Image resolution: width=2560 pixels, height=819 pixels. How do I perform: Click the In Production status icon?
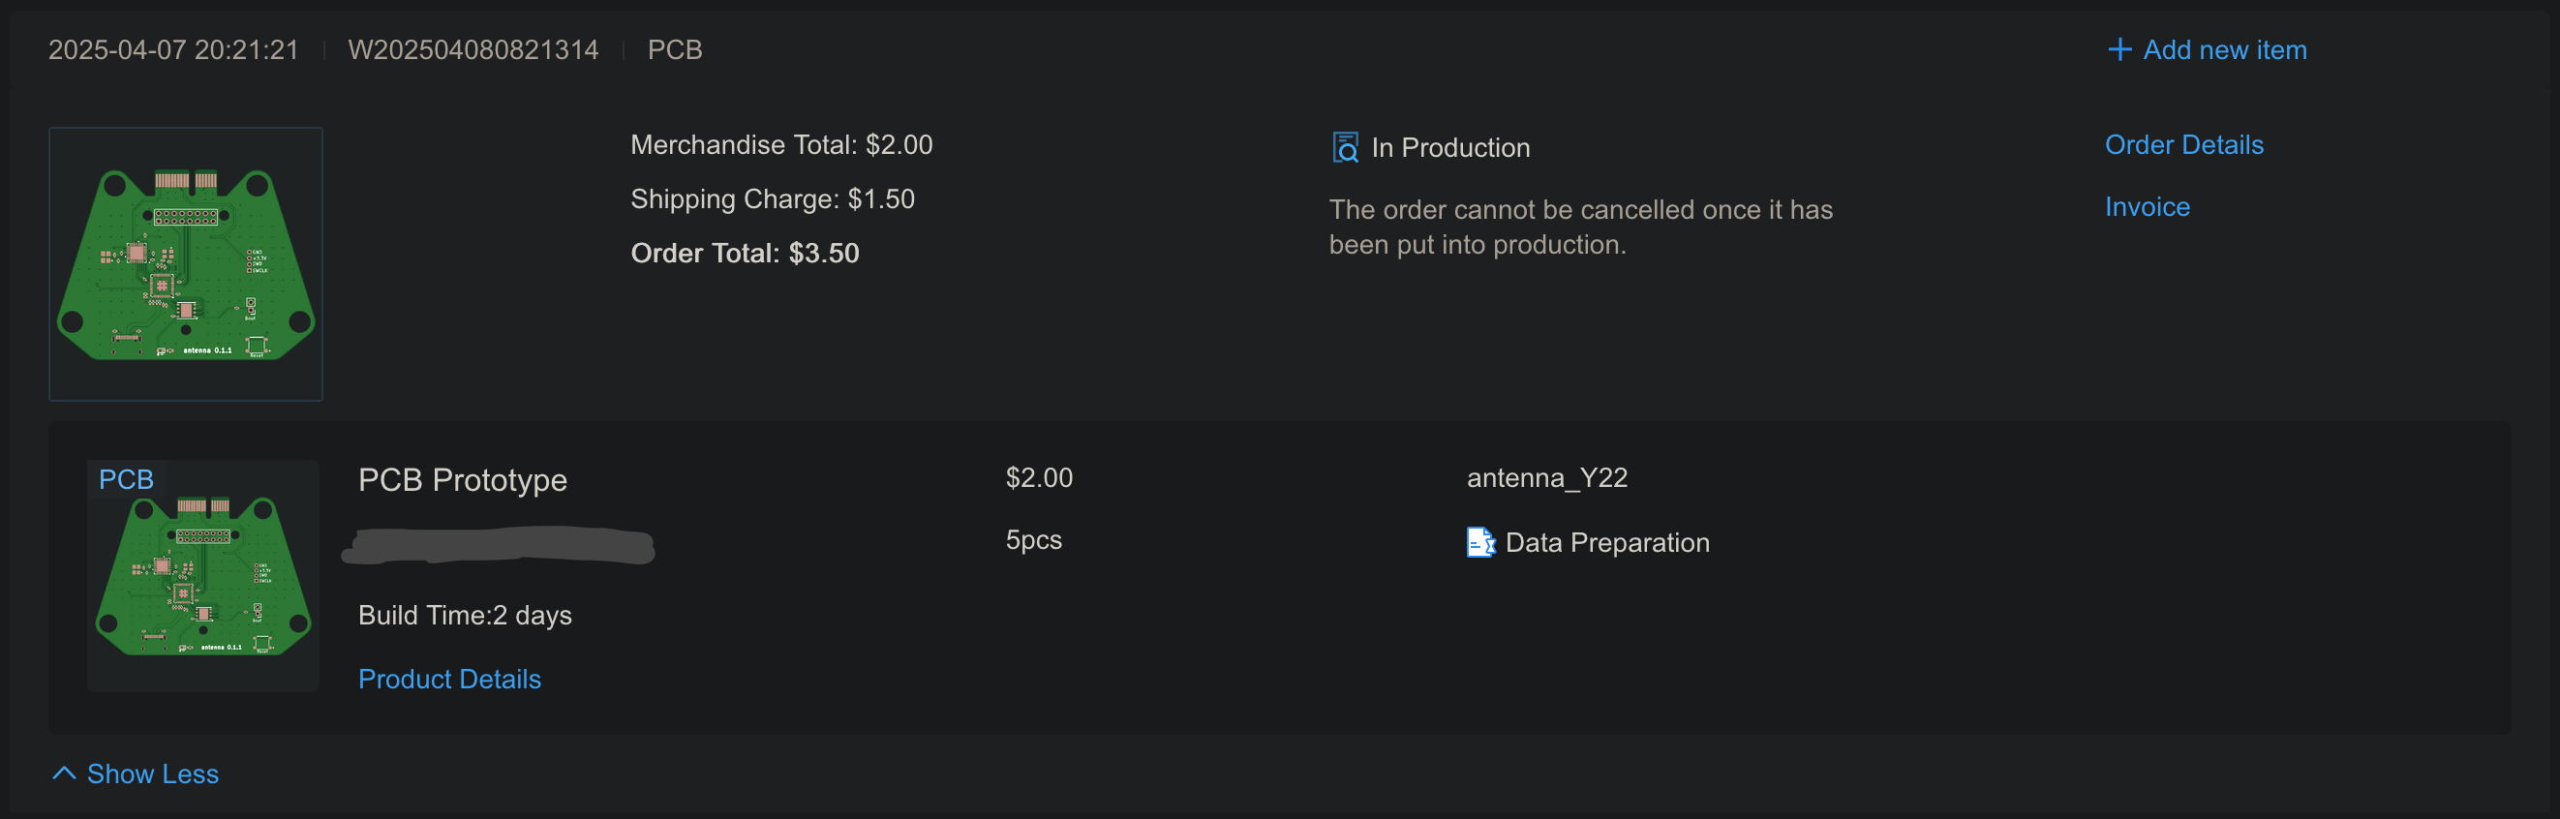click(1345, 147)
